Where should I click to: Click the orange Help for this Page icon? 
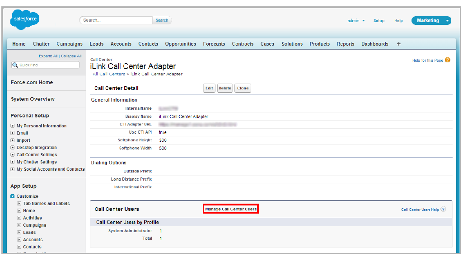(x=448, y=60)
